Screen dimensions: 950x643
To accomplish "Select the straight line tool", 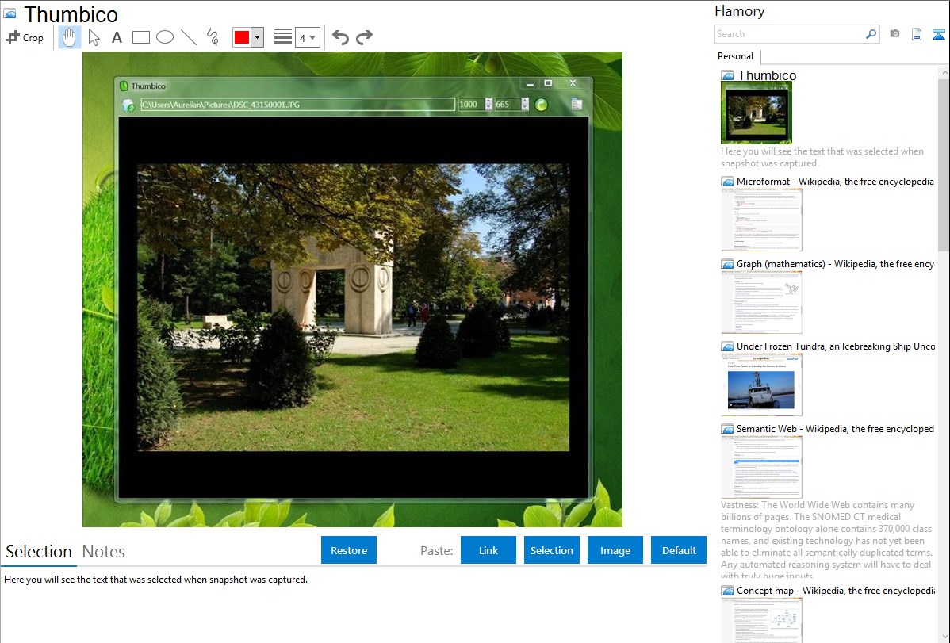I will pyautogui.click(x=188, y=37).
